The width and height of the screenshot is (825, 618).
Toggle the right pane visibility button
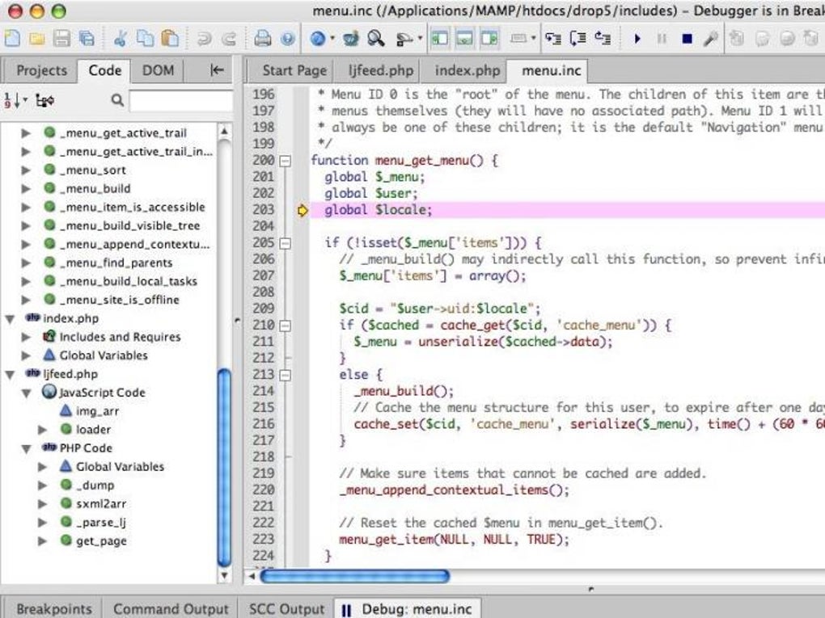tap(489, 38)
